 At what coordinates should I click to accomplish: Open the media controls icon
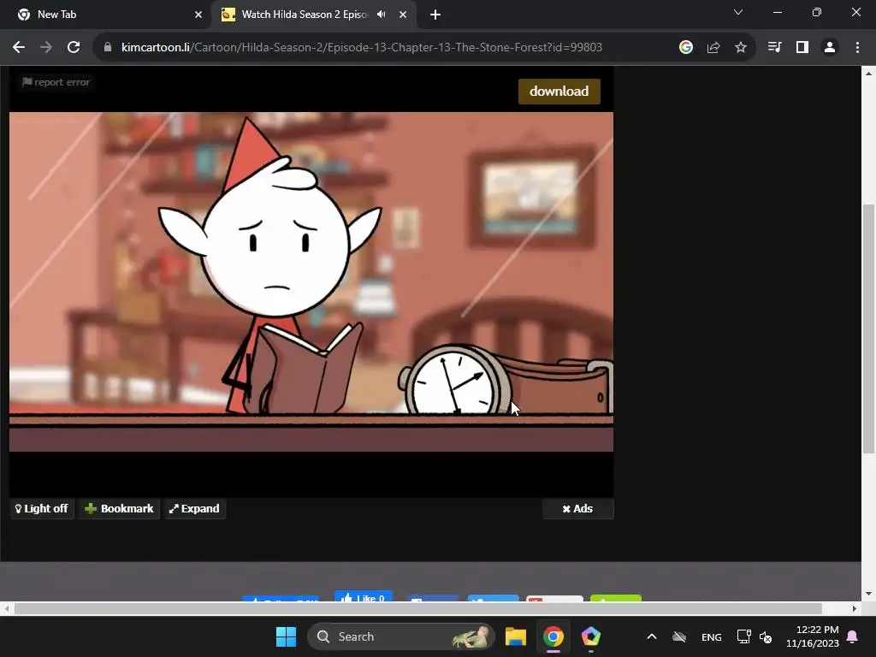pos(774,48)
